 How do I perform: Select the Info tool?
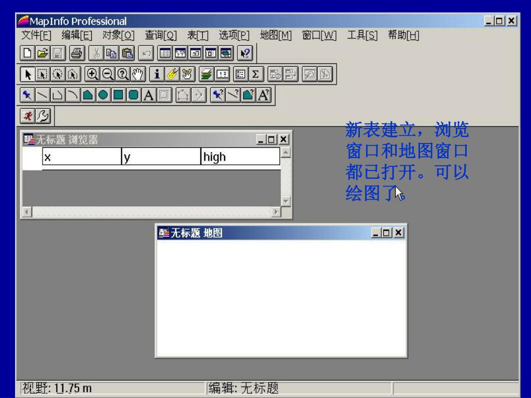(x=157, y=74)
